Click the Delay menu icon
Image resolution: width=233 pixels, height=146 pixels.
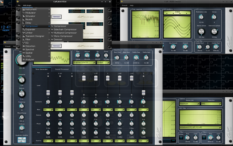point(24,23)
